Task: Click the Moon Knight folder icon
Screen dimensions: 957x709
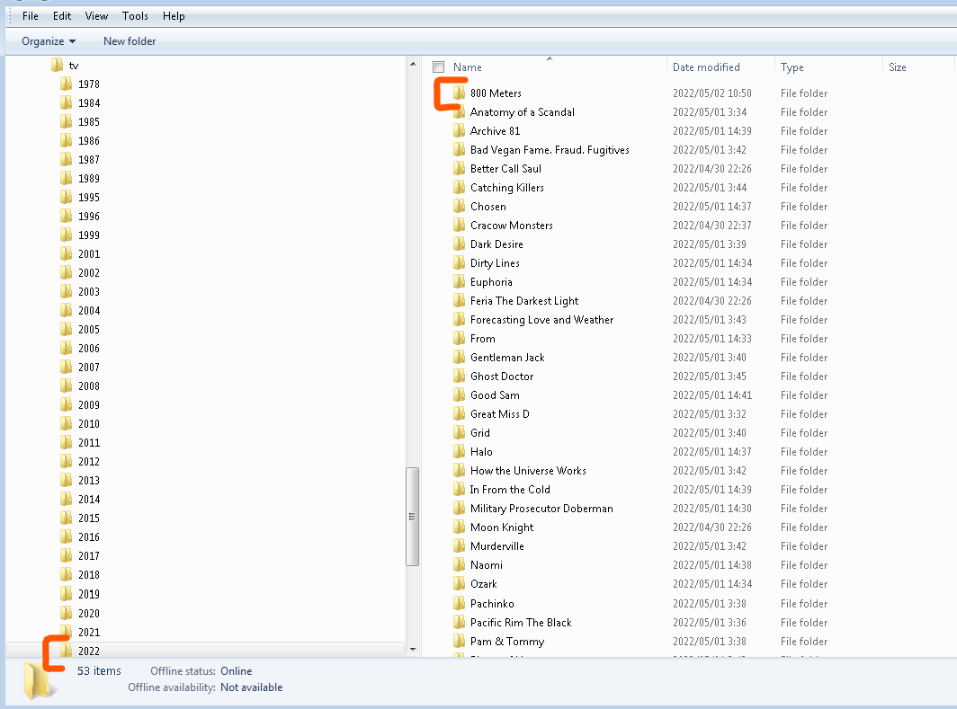Action: point(459,527)
